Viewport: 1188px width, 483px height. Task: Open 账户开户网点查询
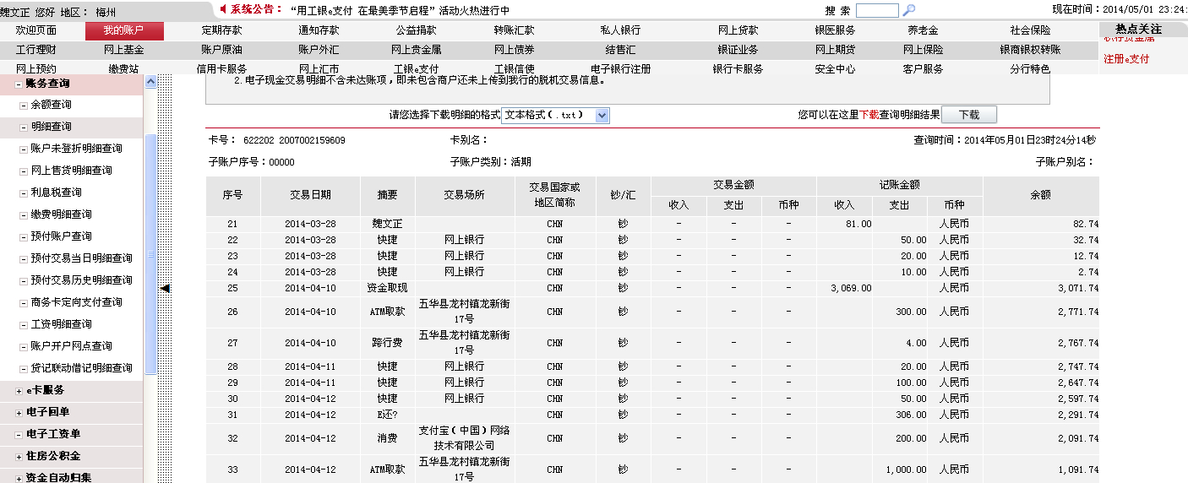71,346
